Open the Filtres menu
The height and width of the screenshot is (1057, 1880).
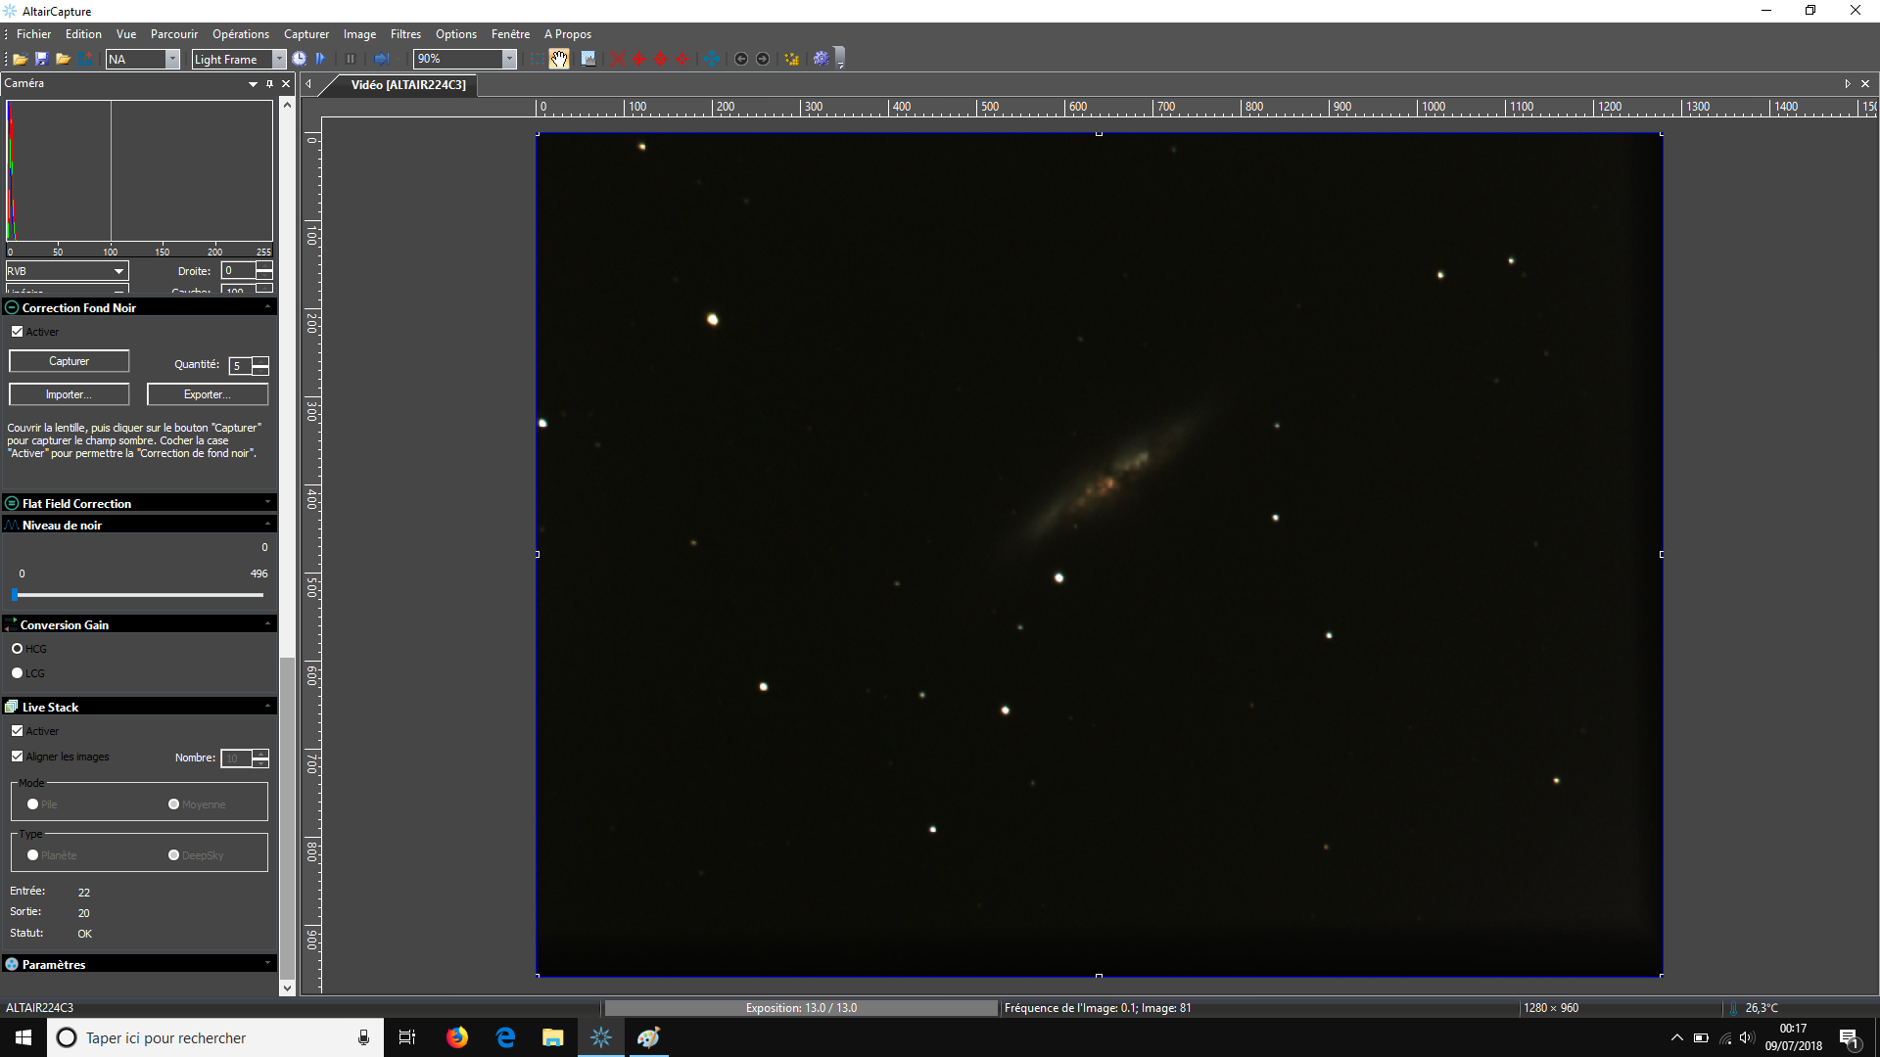coord(405,34)
